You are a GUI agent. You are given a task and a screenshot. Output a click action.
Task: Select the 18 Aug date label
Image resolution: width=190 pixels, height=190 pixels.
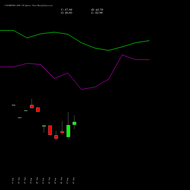point(25,181)
